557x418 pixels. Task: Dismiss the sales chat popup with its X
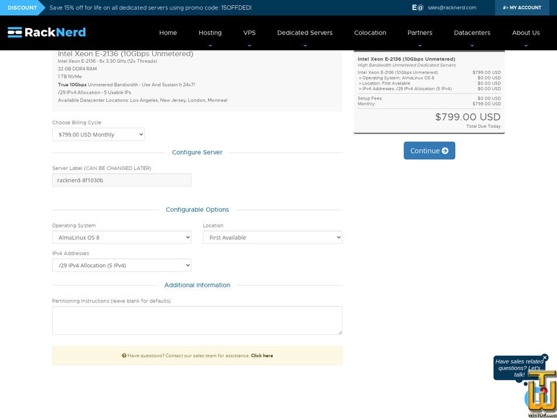click(545, 358)
